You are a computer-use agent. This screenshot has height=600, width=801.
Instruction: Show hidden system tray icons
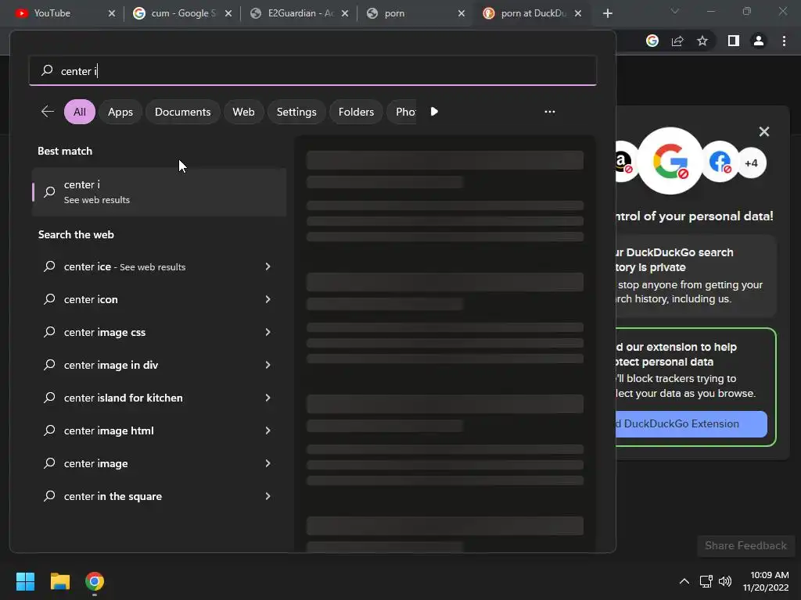684,581
